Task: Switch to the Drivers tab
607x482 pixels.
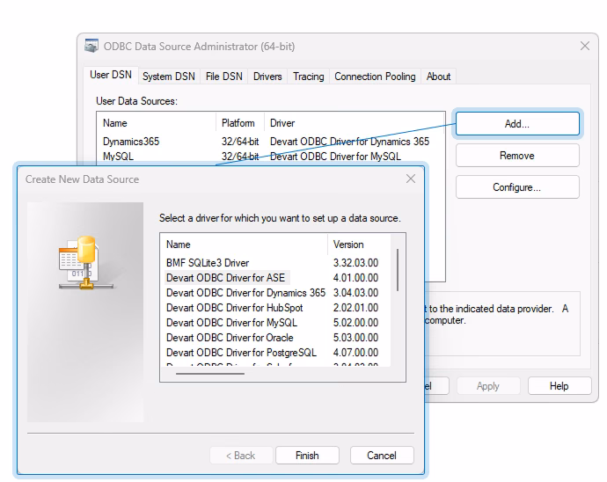Action: pyautogui.click(x=267, y=77)
